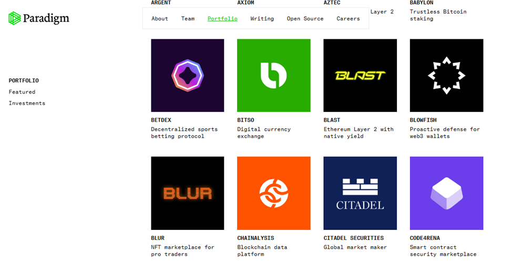Go to the About page
This screenshot has height=262, width=512.
160,18
